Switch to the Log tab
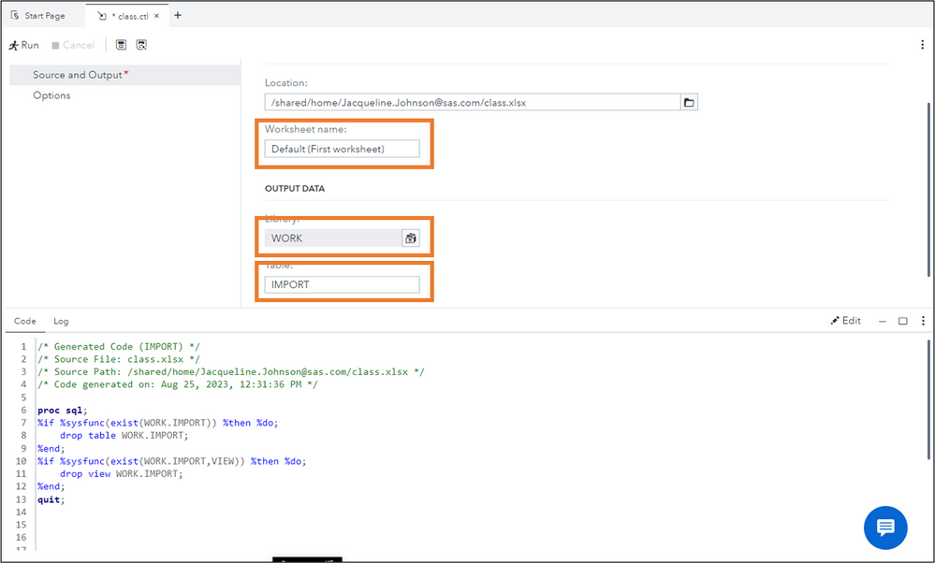The image size is (935, 563). tap(61, 321)
